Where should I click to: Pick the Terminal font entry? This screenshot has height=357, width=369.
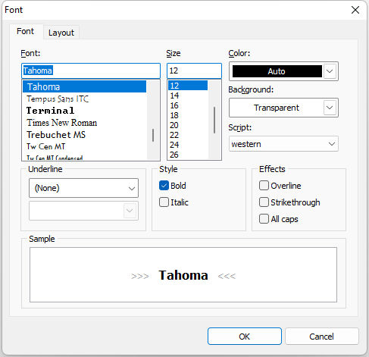pyautogui.click(x=84, y=111)
